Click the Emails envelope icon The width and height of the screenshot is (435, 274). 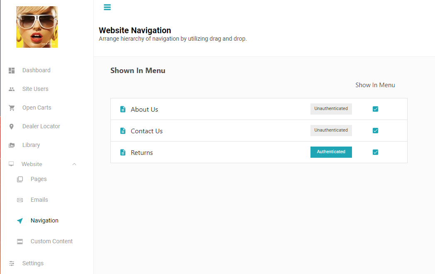pos(20,200)
